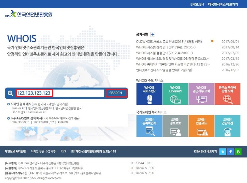
Task: Click the example domain '한국인터넷진흥원.kr'
Action: pos(40,108)
